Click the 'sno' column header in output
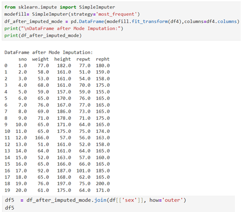The height and width of the screenshot is (212, 242). [x=23, y=59]
